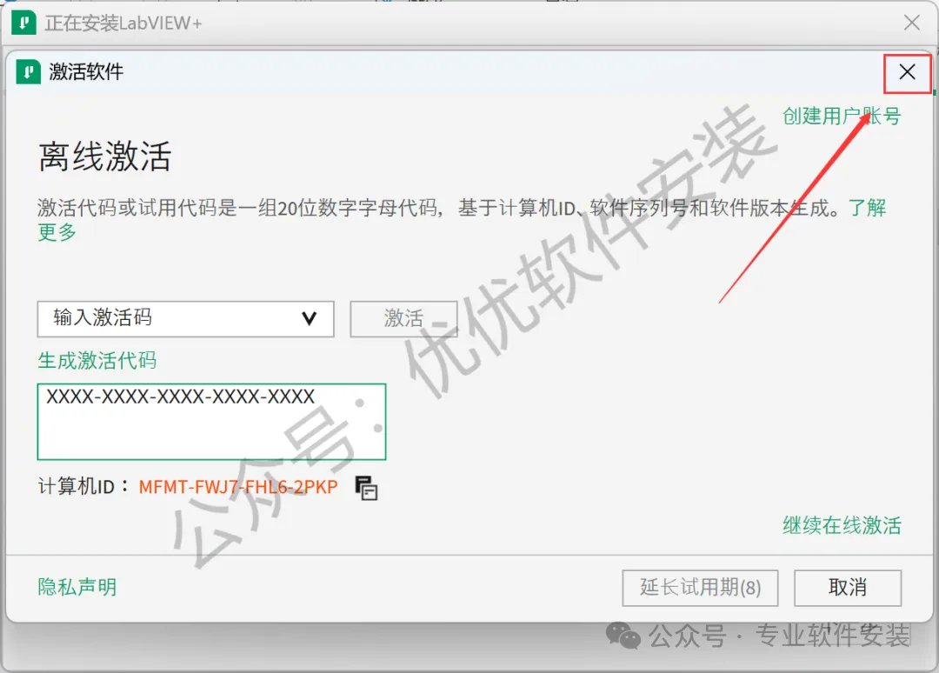The width and height of the screenshot is (939, 673).
Task: Close the 激活软件 dialog
Action: tap(907, 72)
